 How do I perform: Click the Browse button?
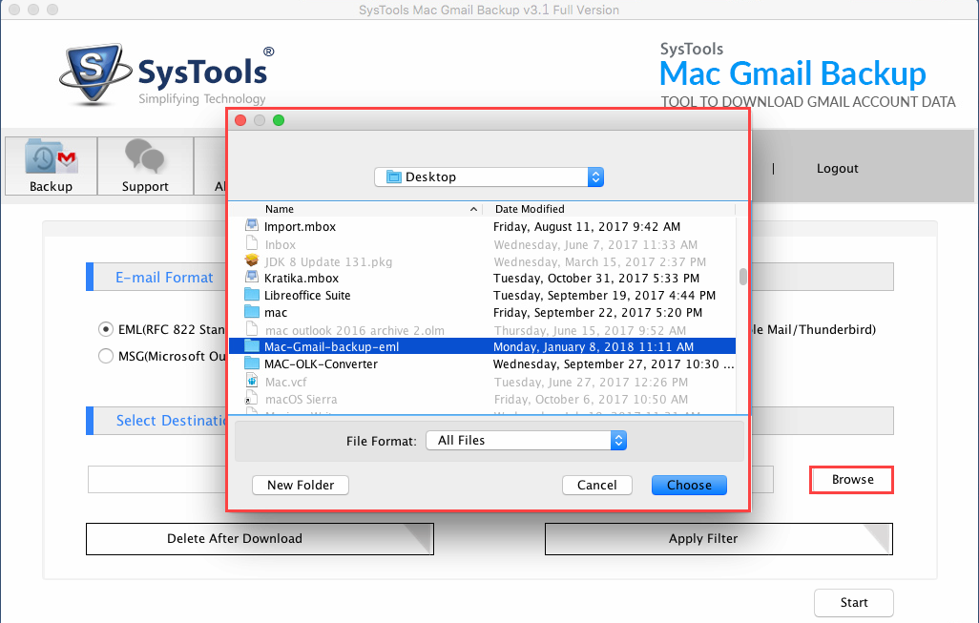coord(852,480)
